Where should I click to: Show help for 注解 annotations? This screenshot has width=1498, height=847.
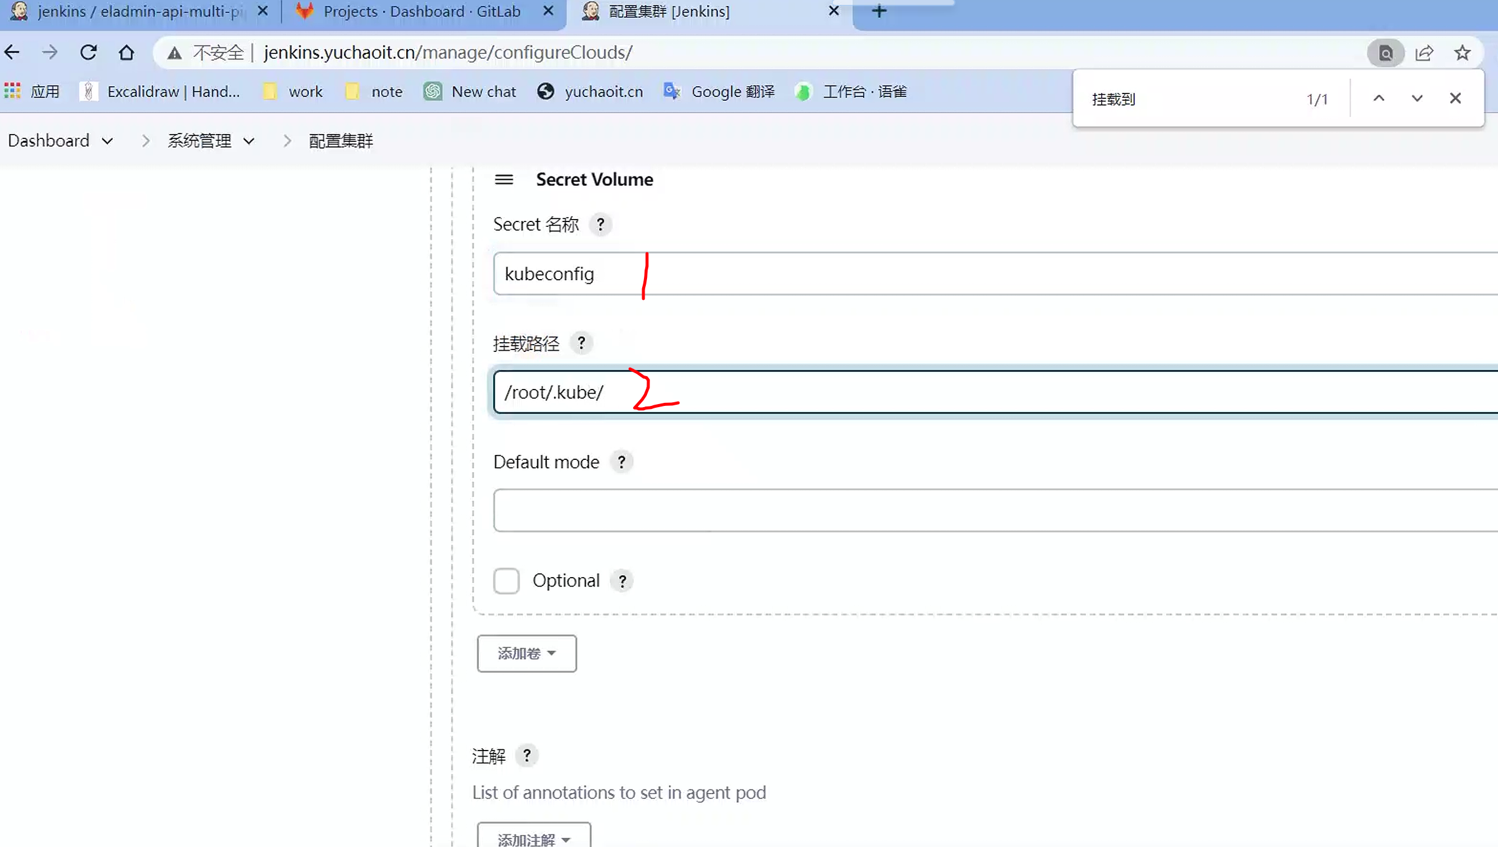pos(526,755)
